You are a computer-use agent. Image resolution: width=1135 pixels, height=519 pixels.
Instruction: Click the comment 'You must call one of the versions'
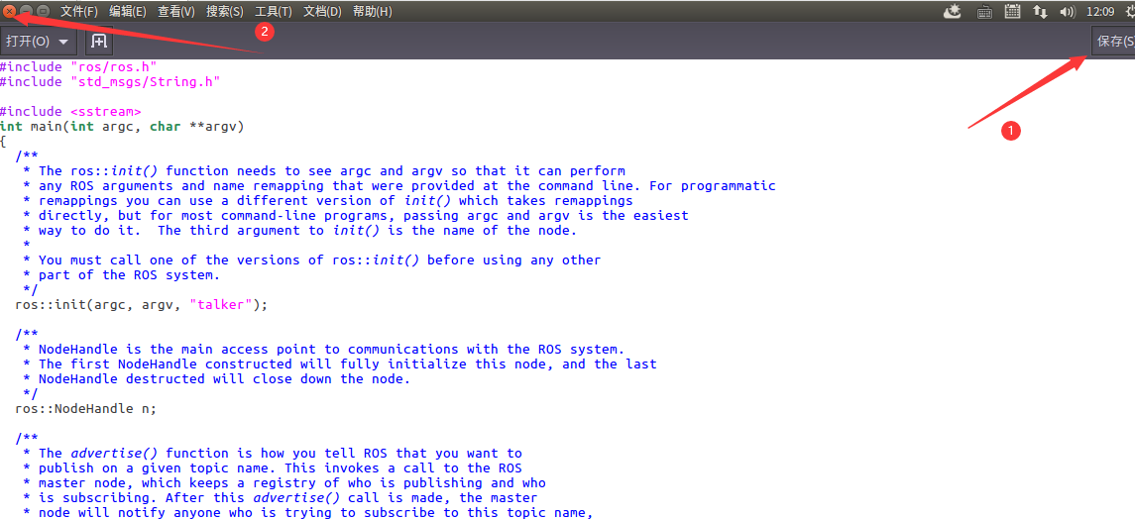pyautogui.click(x=311, y=260)
